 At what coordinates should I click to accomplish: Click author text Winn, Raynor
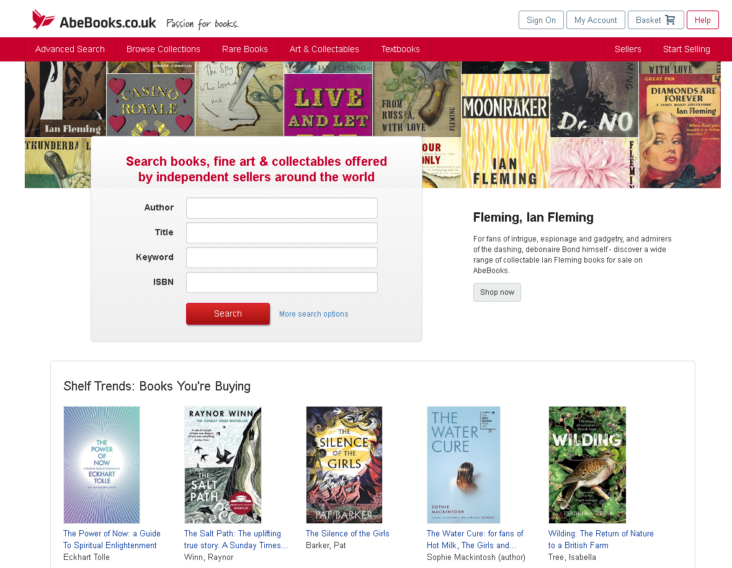[x=208, y=557]
